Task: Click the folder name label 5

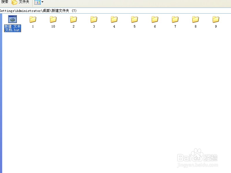Action: [135, 27]
